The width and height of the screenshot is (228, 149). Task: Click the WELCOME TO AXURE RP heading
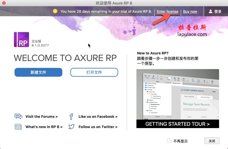(x=65, y=58)
